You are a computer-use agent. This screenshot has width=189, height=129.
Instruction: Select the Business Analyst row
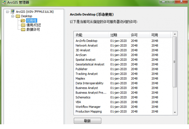point(123,88)
